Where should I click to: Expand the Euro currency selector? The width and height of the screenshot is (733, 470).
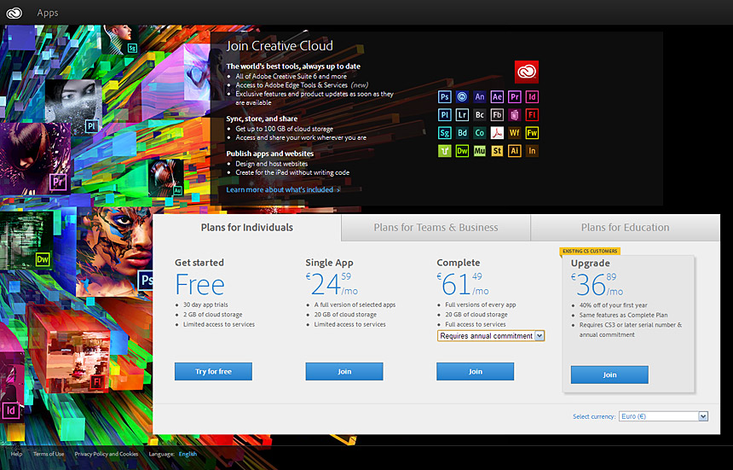tap(663, 416)
